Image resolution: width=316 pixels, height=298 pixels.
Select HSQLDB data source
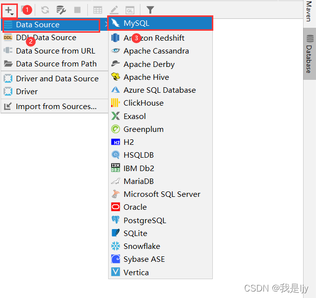pyautogui.click(x=160, y=155)
